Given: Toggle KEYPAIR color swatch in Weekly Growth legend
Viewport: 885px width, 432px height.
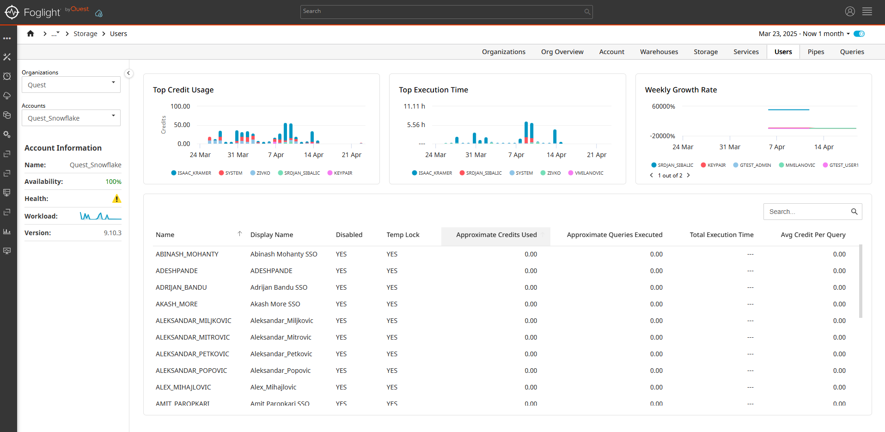Looking at the screenshot, I should click(703, 165).
